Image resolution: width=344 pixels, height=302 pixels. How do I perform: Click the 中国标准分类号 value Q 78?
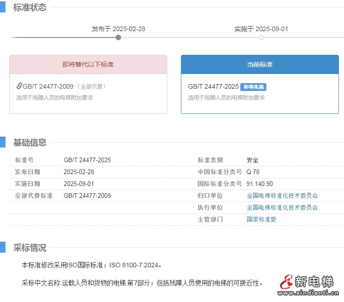click(253, 172)
